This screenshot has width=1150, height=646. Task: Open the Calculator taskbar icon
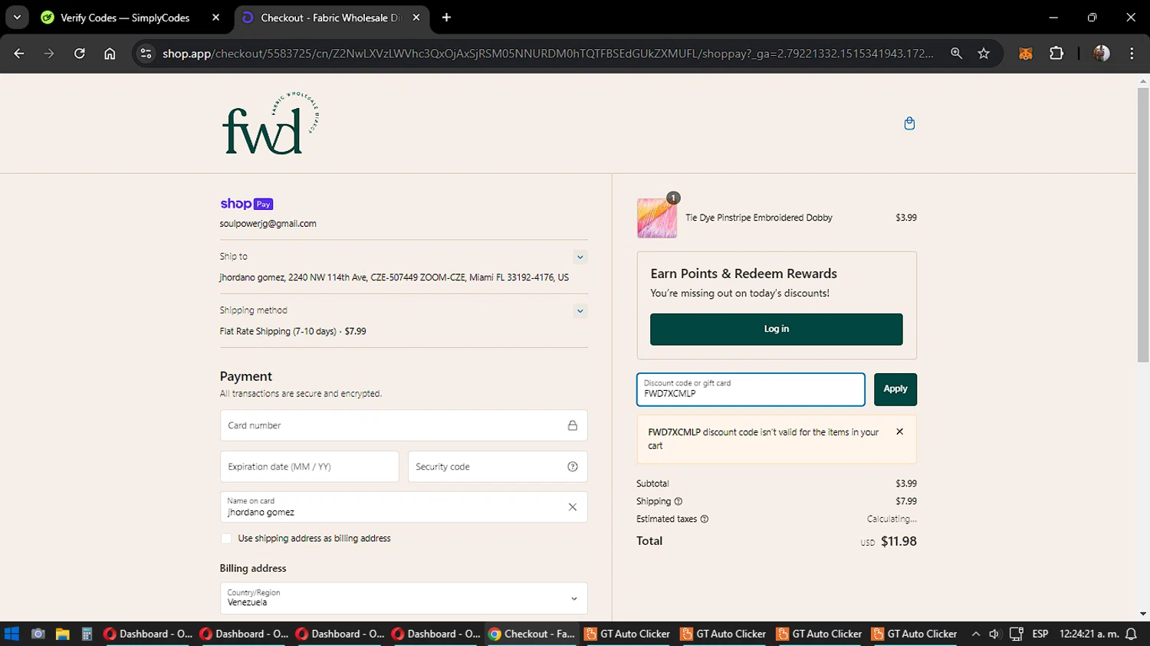pos(87,634)
